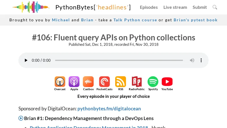Viewport: 227px width, 128px height.
Task: Click the PythonBytes waveform logo
Action: coord(31,7)
